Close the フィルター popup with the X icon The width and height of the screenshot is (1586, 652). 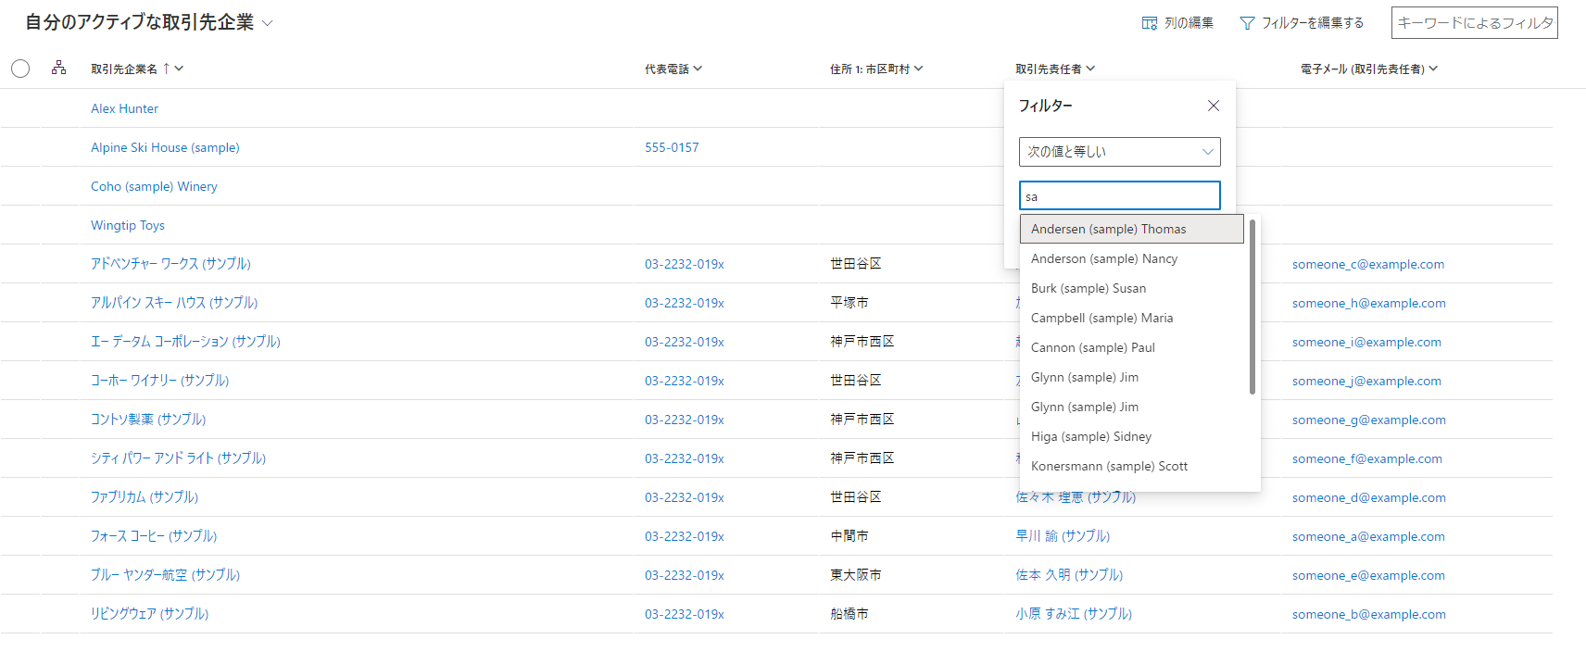(1214, 106)
